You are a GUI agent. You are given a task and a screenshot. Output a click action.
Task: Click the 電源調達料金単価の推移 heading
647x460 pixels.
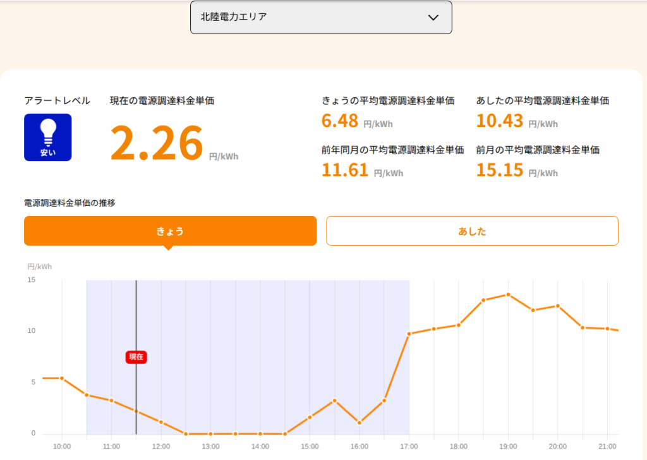pyautogui.click(x=70, y=203)
